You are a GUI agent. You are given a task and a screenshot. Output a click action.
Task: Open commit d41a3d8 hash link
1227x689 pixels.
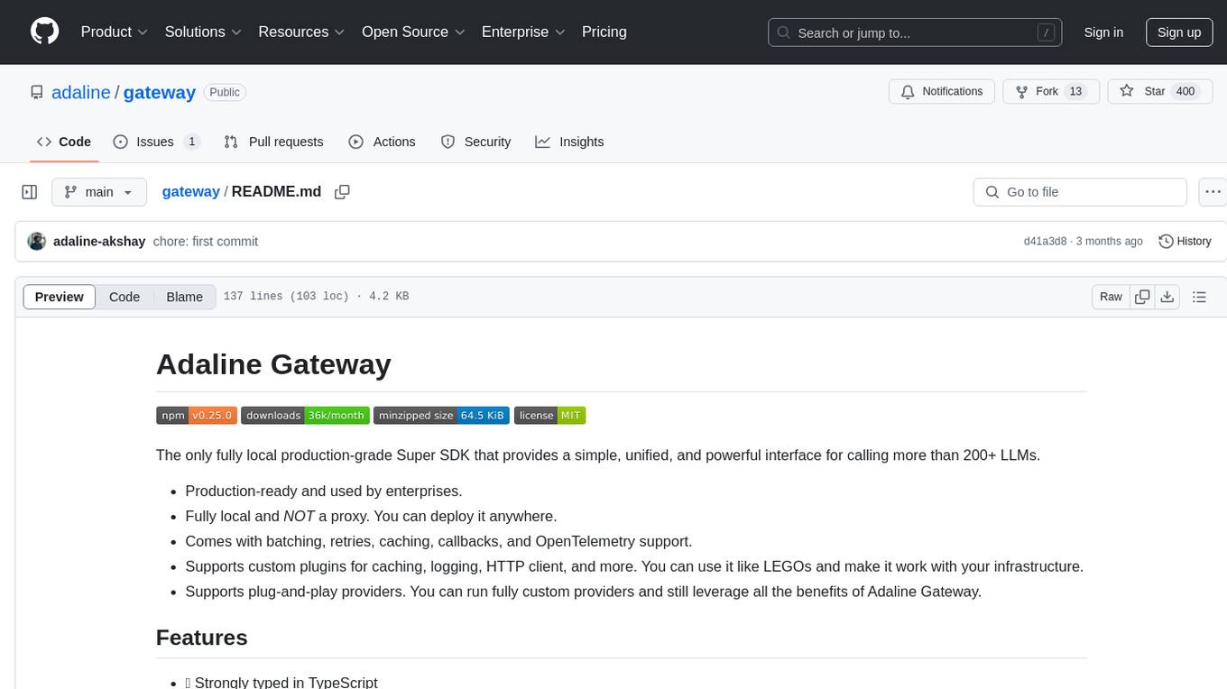click(x=1045, y=242)
